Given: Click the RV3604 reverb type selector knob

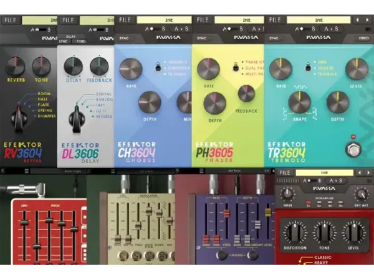Looking at the screenshot, I should [x=19, y=118].
